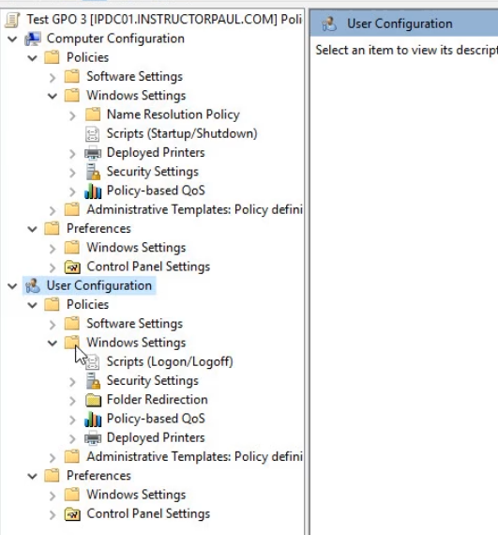Click Security Settings lock icon under Computer Configuration

pos(93,172)
